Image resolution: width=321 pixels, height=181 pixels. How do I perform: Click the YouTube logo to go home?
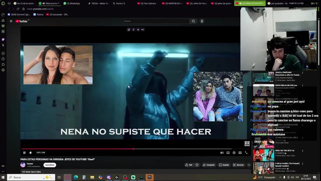pos(22,21)
